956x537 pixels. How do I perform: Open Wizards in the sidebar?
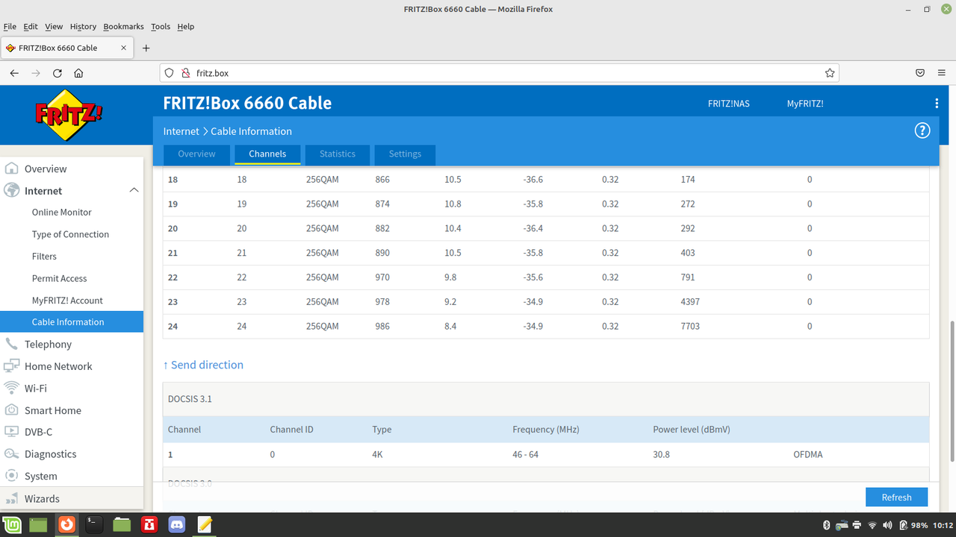72,498
